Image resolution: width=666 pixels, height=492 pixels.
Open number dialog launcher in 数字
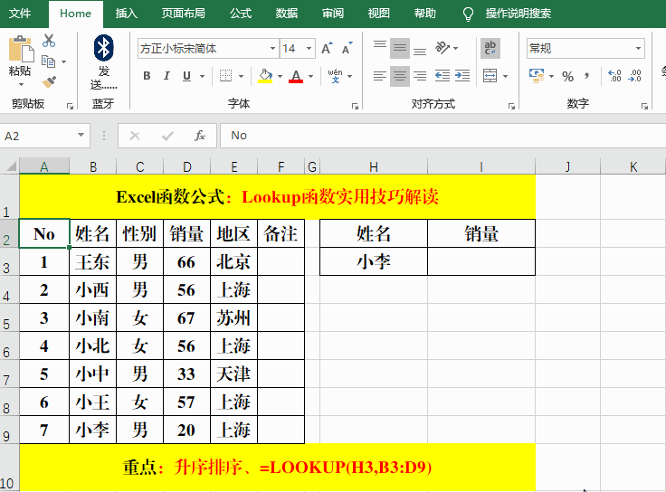pyautogui.click(x=644, y=106)
